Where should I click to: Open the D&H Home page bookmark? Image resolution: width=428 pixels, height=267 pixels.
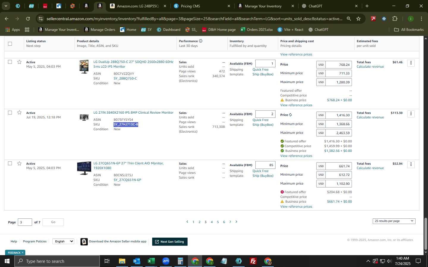click(x=219, y=30)
